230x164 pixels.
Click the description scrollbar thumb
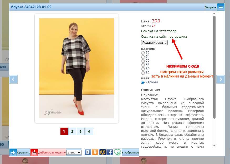point(214,67)
